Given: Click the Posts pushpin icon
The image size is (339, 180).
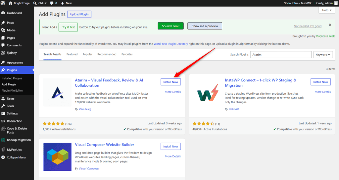Looking at the screenshot, I should click(3, 23).
